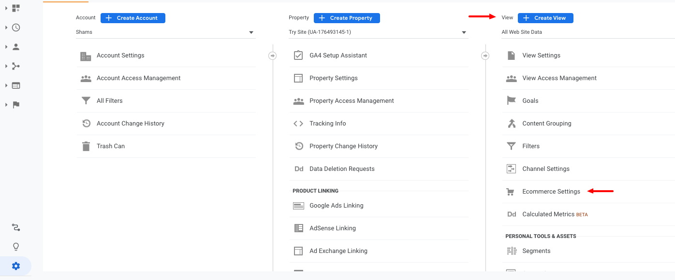The width and height of the screenshot is (675, 280).
Task: Click the Discover lightbulb icon
Action: [15, 246]
